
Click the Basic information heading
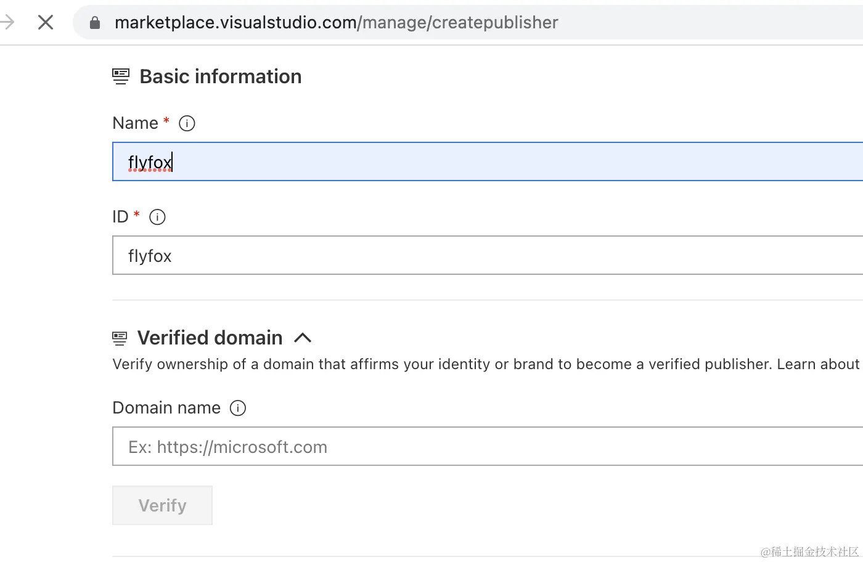pyautogui.click(x=221, y=76)
